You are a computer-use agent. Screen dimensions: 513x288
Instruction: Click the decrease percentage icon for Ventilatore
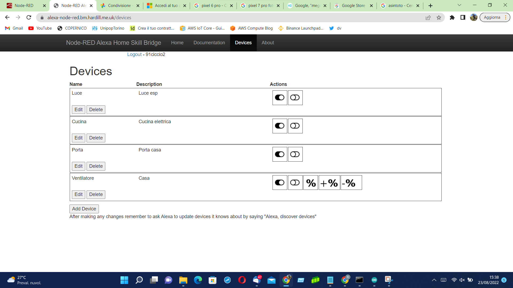[x=351, y=183]
